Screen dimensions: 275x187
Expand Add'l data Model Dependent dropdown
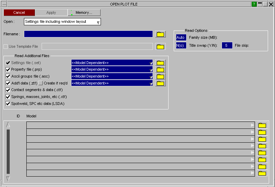pyautogui.click(x=151, y=84)
